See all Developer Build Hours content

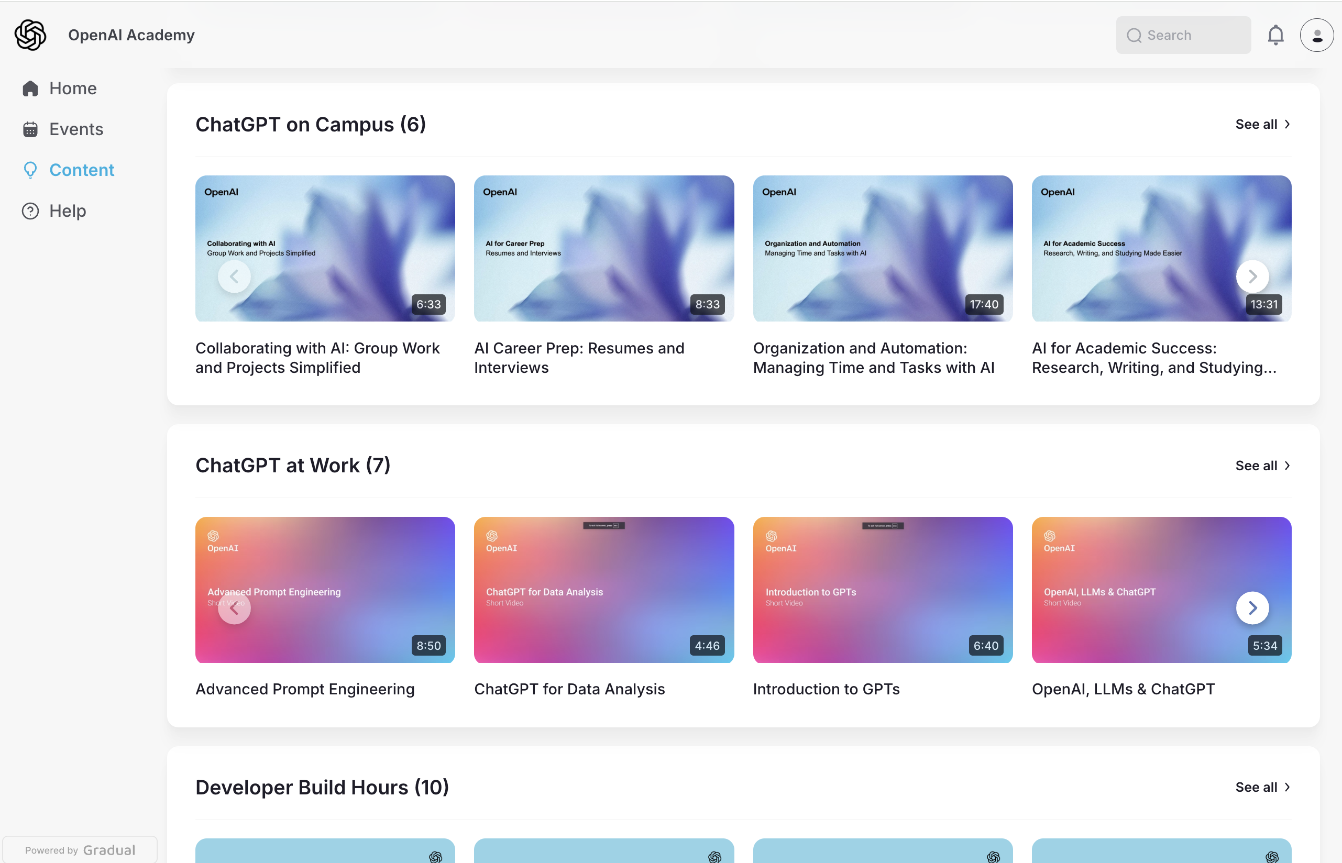point(1262,788)
